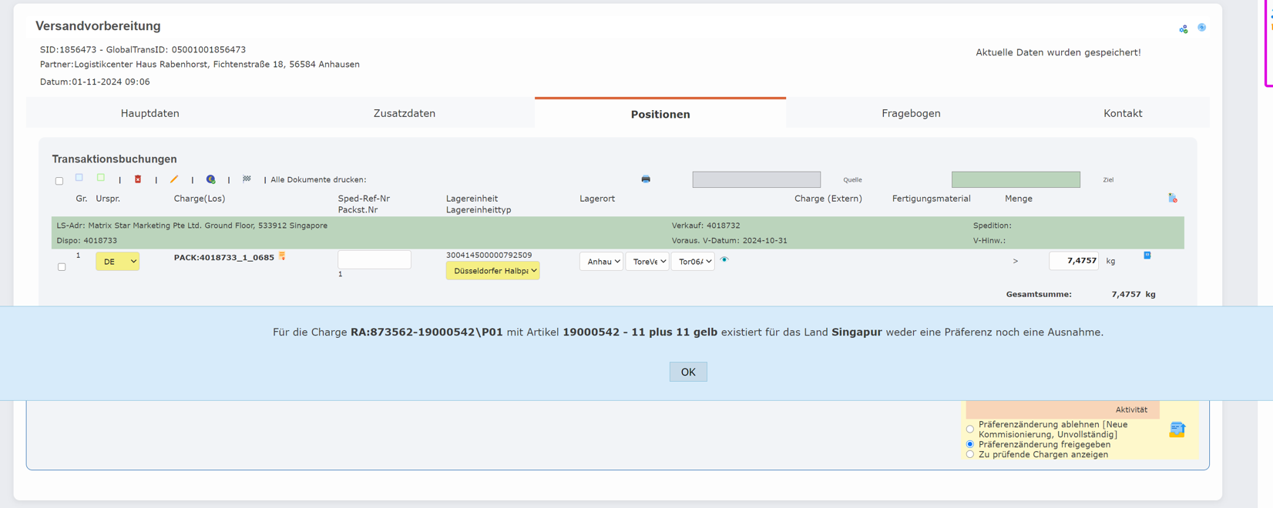Click storage unit number 300414500000792509

click(489, 255)
